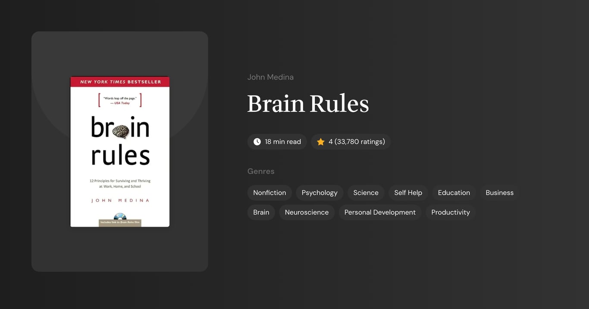Click the Brain genre chip
The height and width of the screenshot is (309, 589).
[x=261, y=212]
